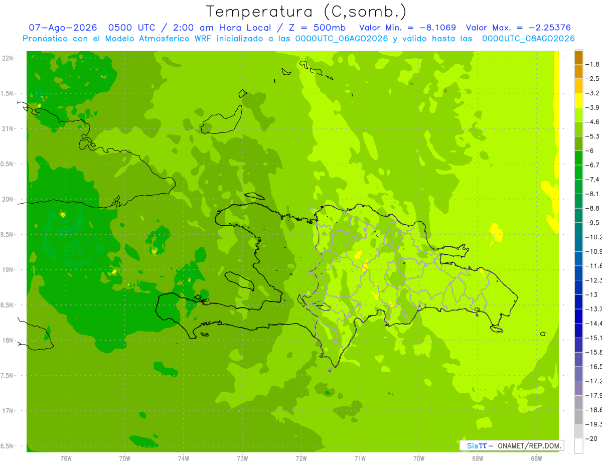Click the "17N" latitude label
Viewport: 602px width, 465px height.
click(7, 411)
